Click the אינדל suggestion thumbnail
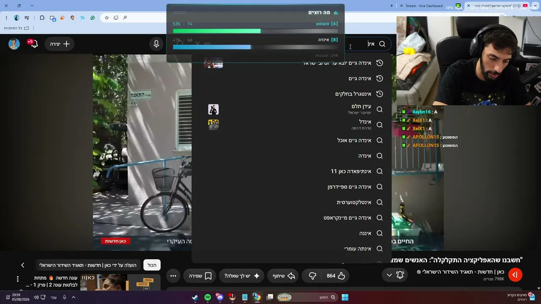Viewport: 541px width, 304px height. coord(213,125)
